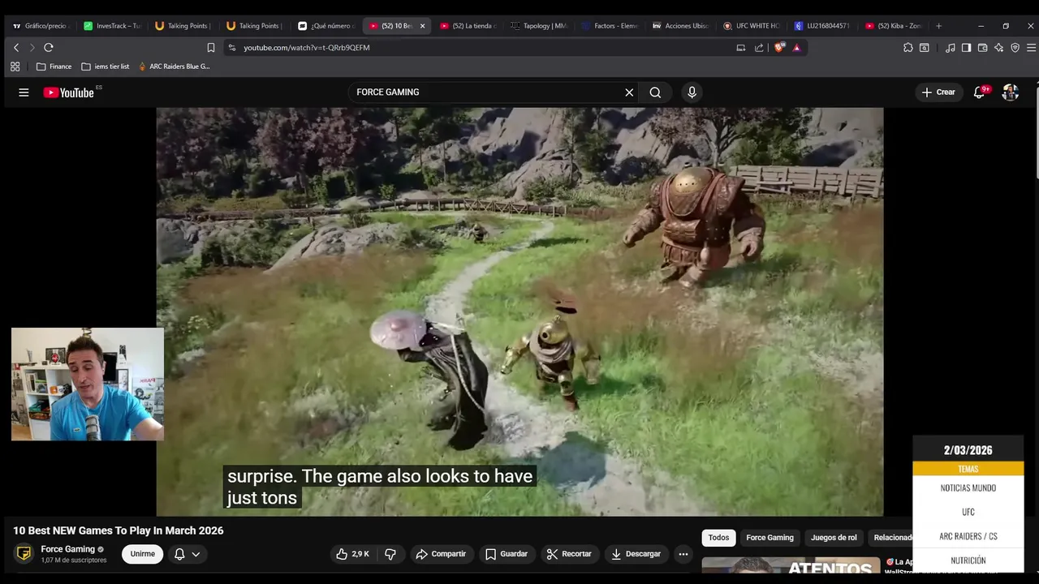Open the browser apps grid icon

15,67
